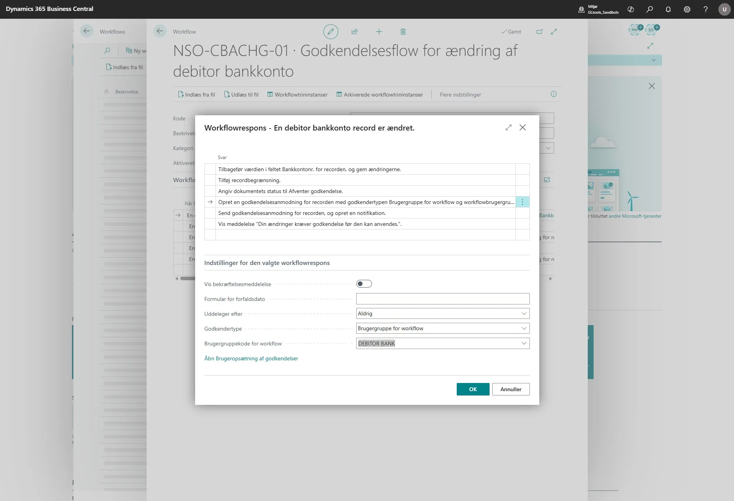Viewport: 734px width, 501px height.
Task: Open Copilot icon in top bar
Action: coord(631,9)
